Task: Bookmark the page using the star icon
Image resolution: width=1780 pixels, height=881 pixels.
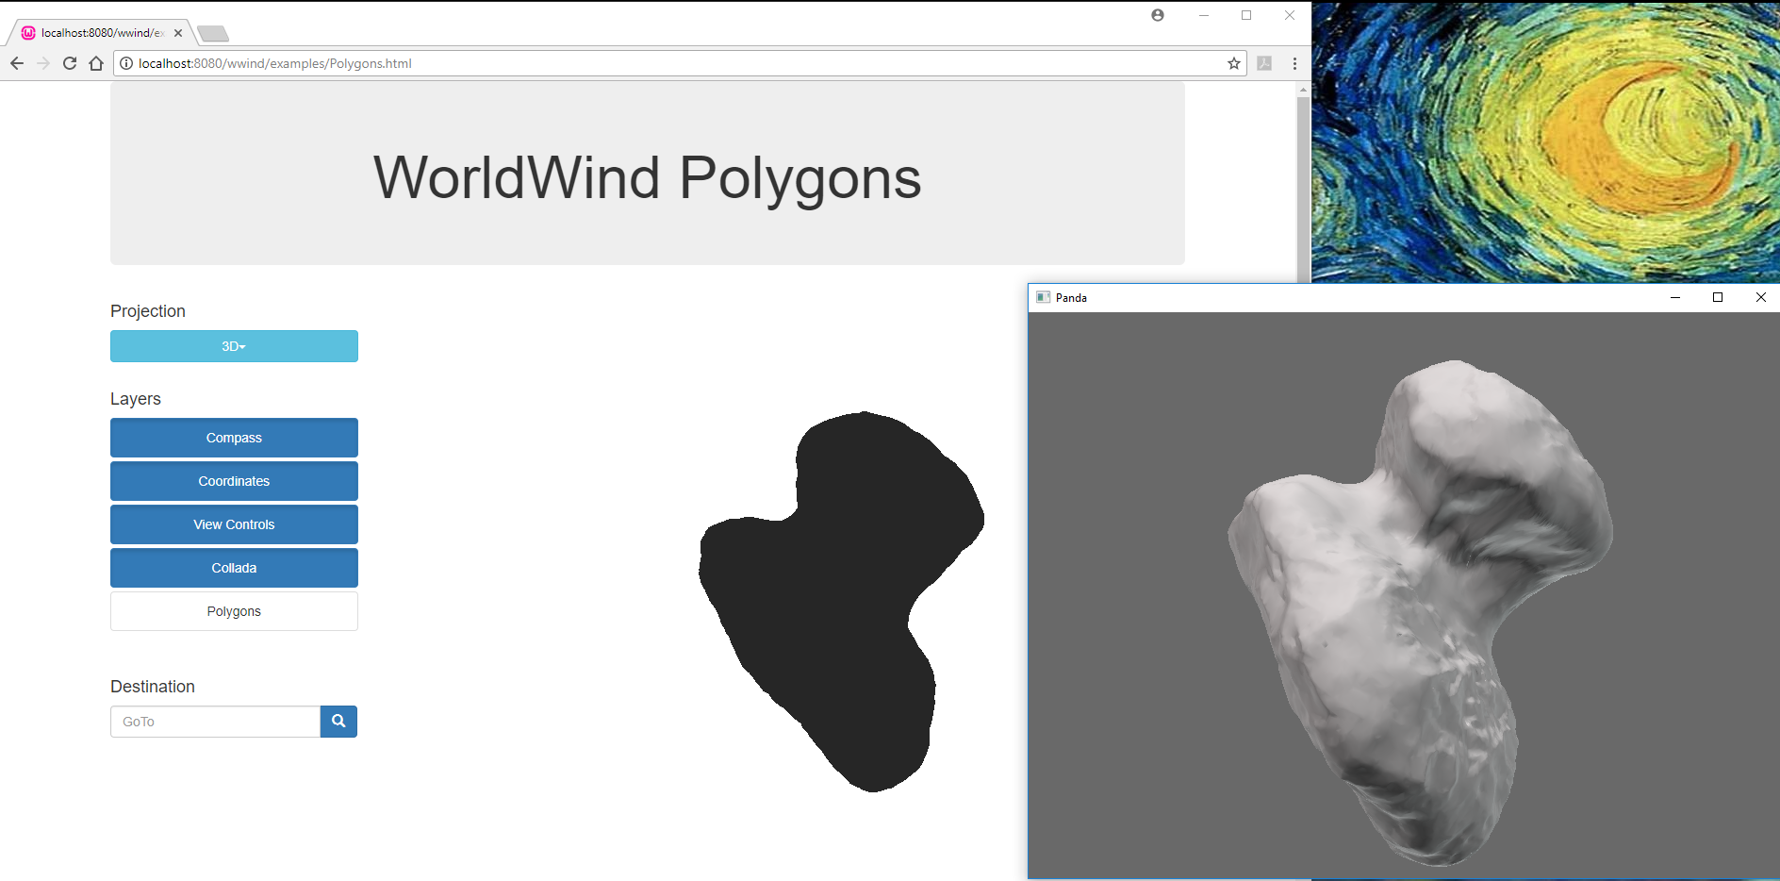Action: 1232,63
